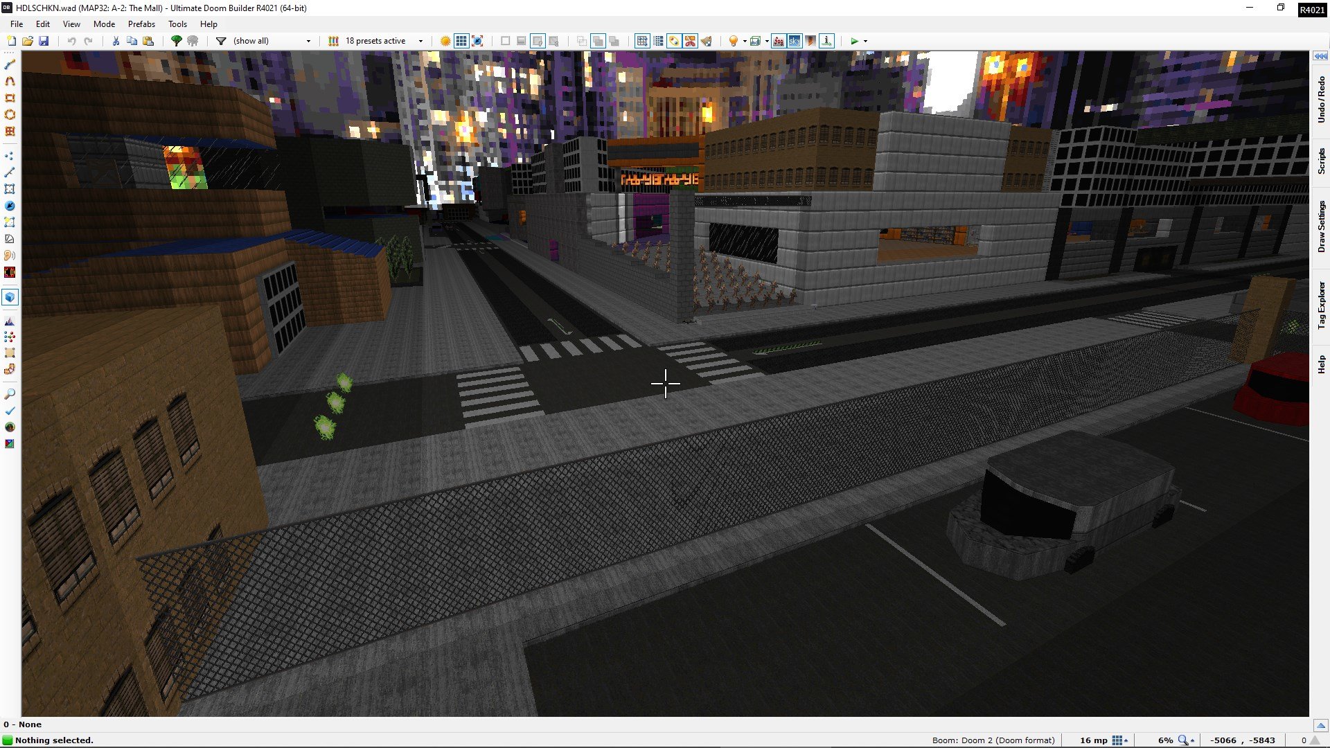Select Draw Curve mode in sidebar
The height and width of the screenshot is (748, 1330).
coord(10,81)
